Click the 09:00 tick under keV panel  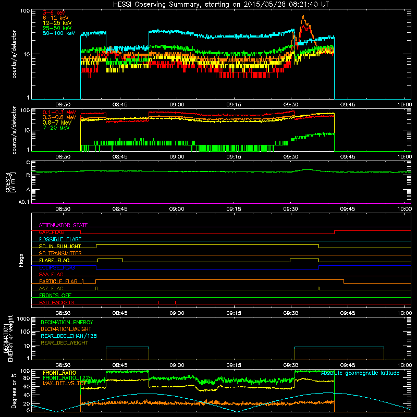pos(177,105)
